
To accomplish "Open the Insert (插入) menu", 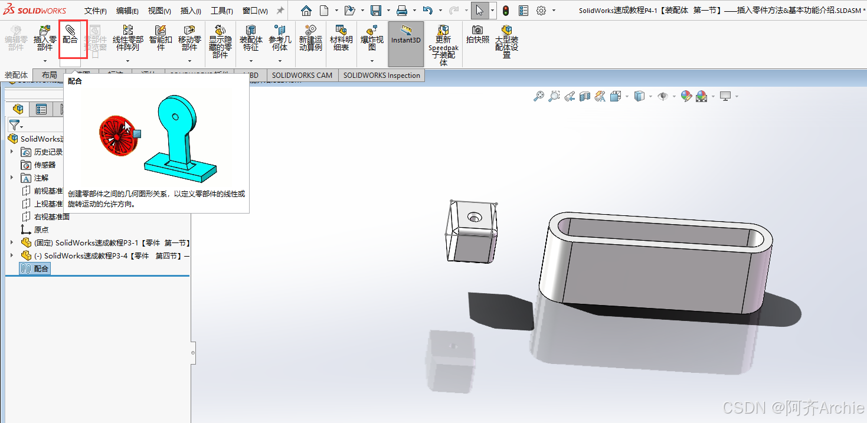I will coord(191,11).
